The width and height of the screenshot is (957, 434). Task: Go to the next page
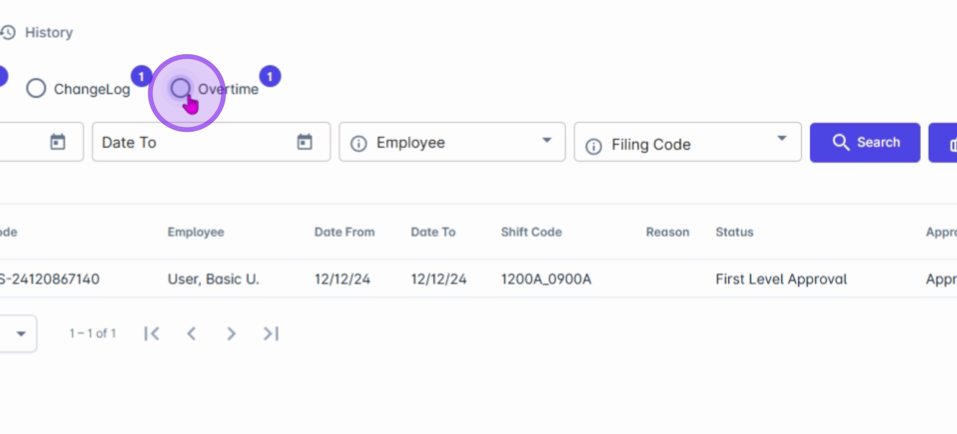(x=231, y=334)
